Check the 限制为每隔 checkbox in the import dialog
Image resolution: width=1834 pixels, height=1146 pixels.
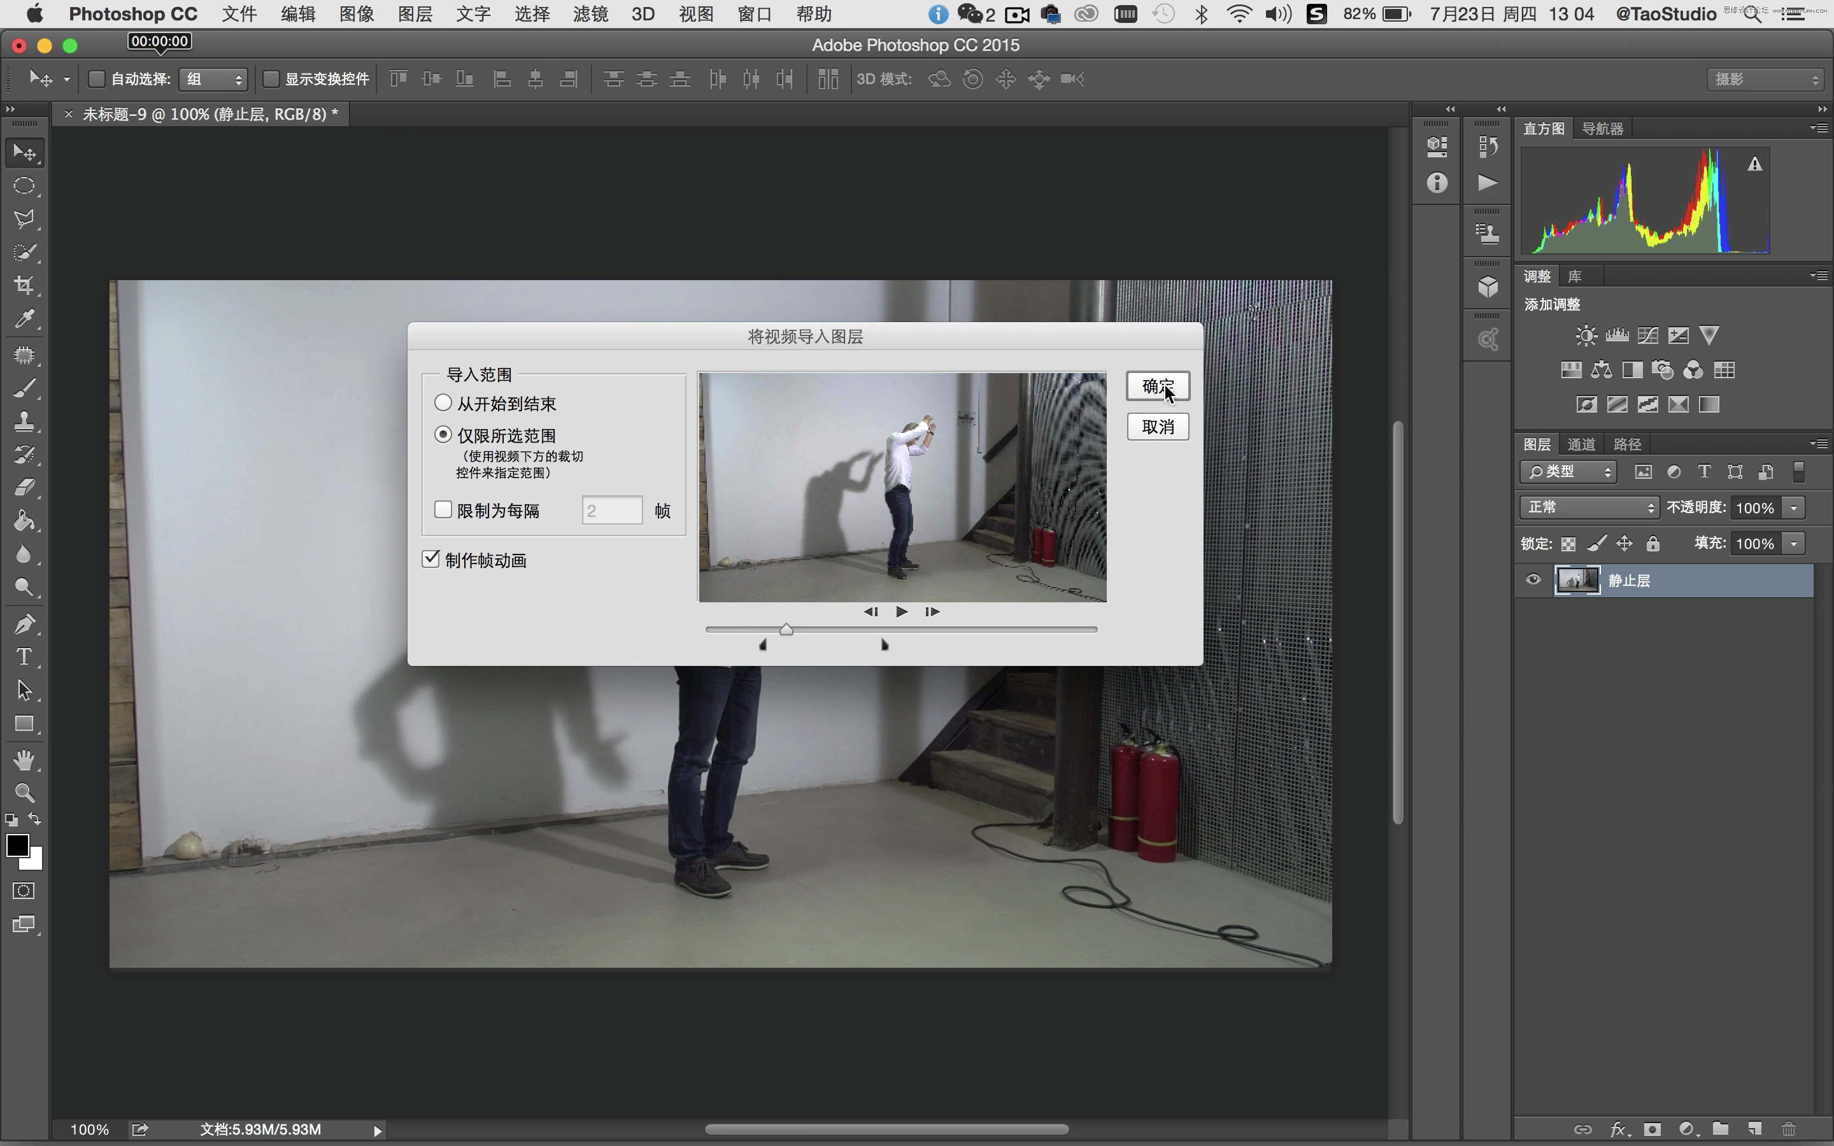click(x=443, y=509)
